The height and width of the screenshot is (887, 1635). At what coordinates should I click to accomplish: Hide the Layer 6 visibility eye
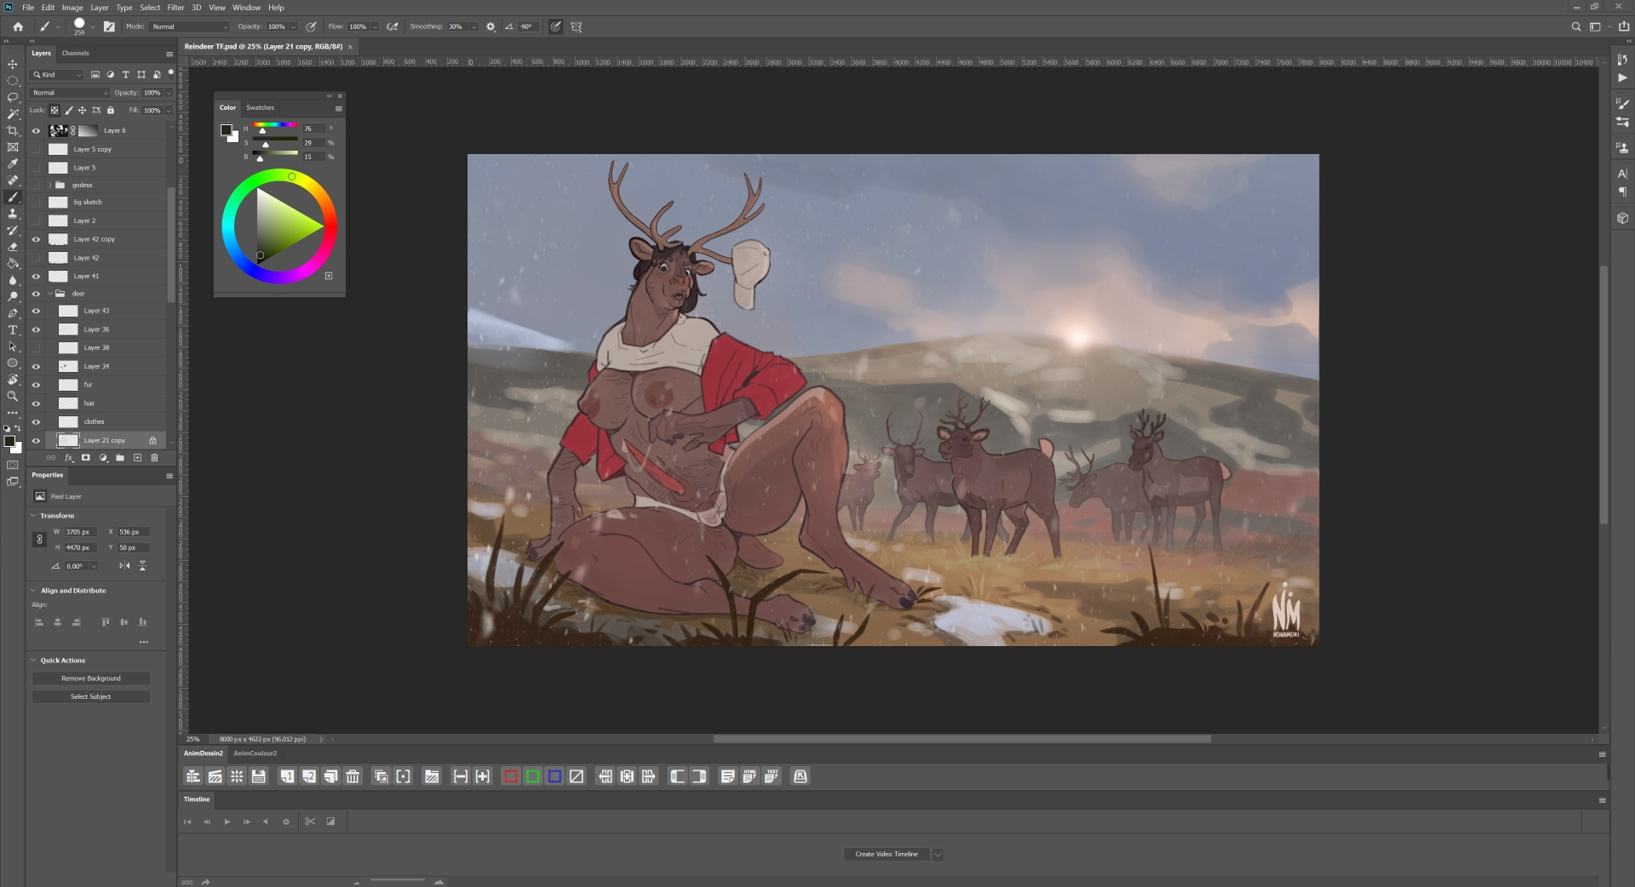click(36, 131)
